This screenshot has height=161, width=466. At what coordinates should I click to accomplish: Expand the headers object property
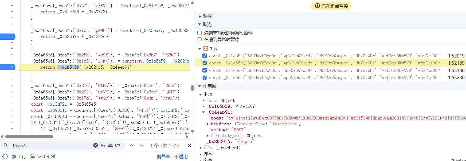click(207, 124)
